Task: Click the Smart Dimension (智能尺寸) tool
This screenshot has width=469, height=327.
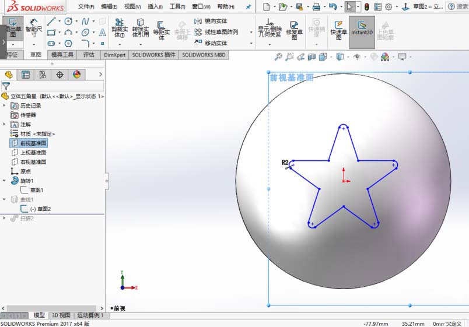Action: [x=34, y=28]
